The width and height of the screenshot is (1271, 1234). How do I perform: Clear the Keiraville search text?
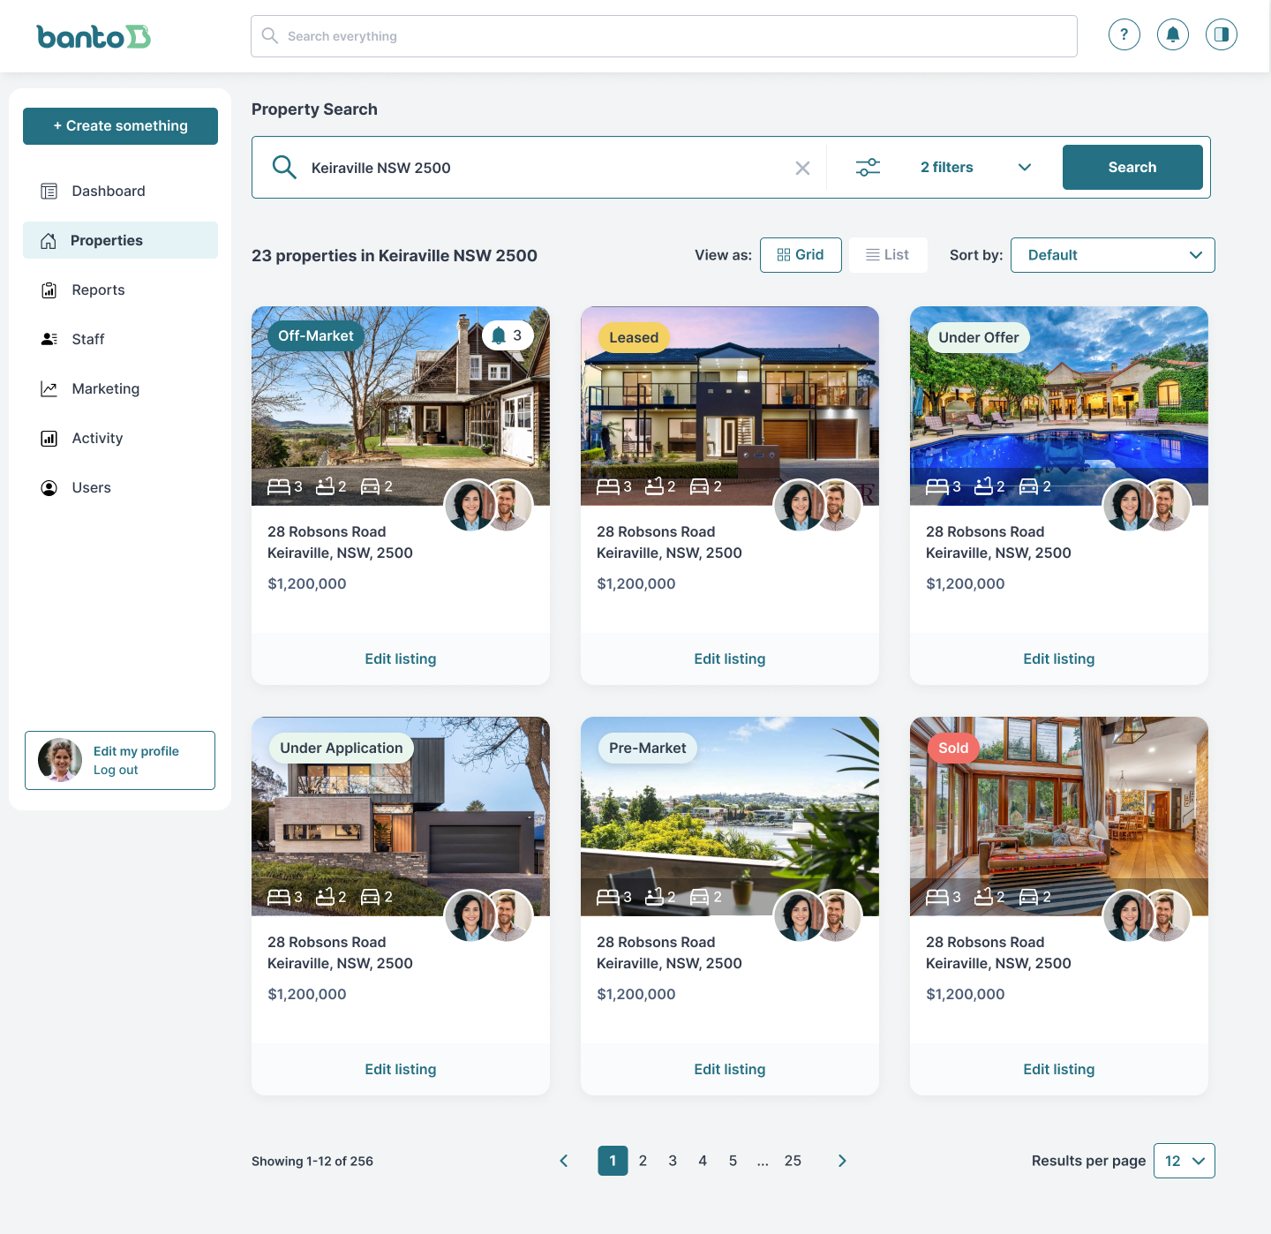[802, 168]
